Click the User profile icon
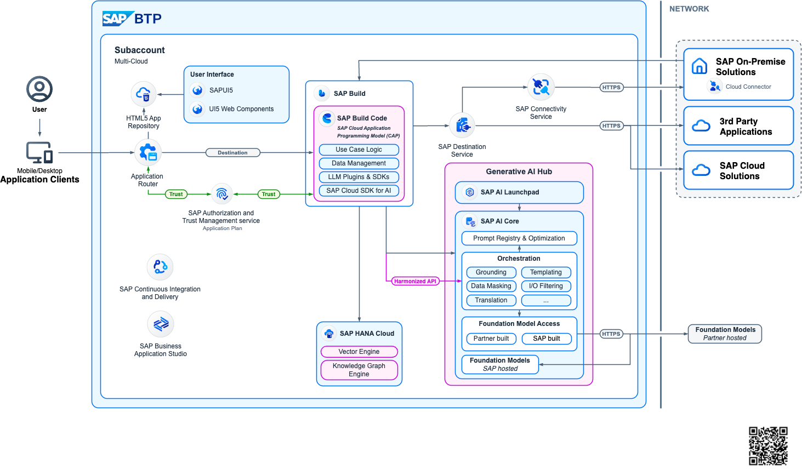The width and height of the screenshot is (802, 470). click(39, 89)
